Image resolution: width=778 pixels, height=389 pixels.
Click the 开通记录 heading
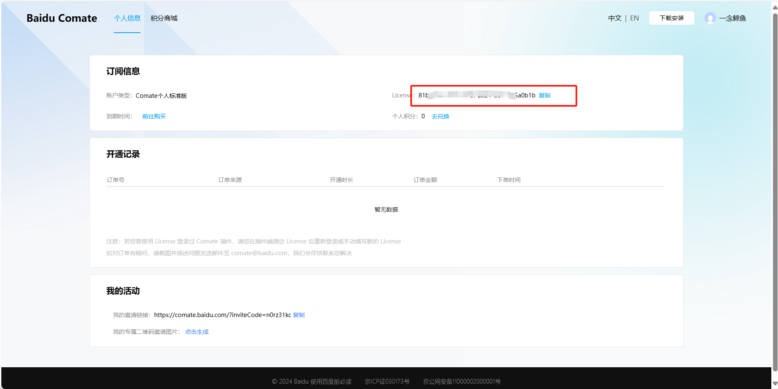[x=123, y=154]
